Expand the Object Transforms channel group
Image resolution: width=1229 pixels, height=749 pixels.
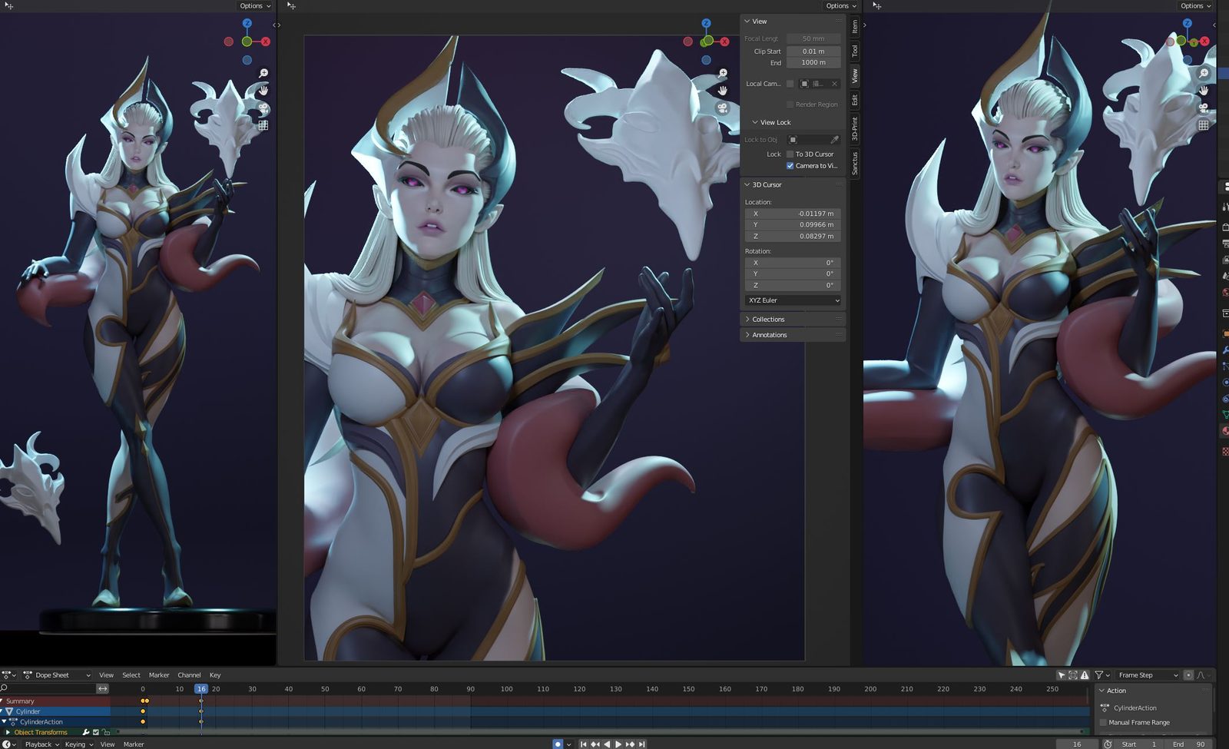[8, 732]
